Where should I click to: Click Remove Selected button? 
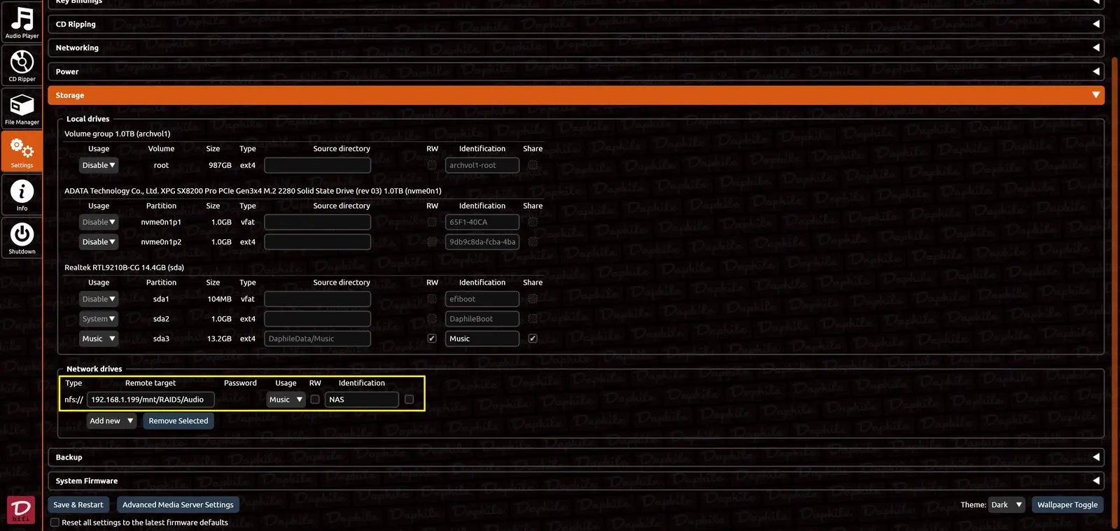click(178, 421)
